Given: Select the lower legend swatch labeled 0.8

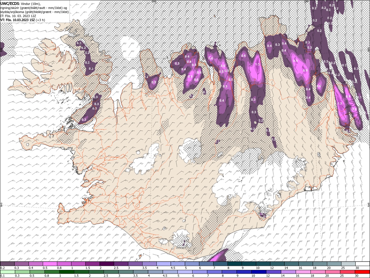Looking at the screenshot, I should coord(51,272).
